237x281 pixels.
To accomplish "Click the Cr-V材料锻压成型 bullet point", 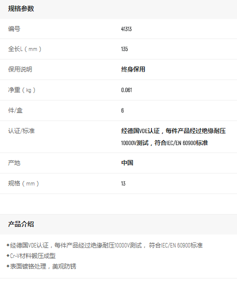I will click(x=31, y=256).
